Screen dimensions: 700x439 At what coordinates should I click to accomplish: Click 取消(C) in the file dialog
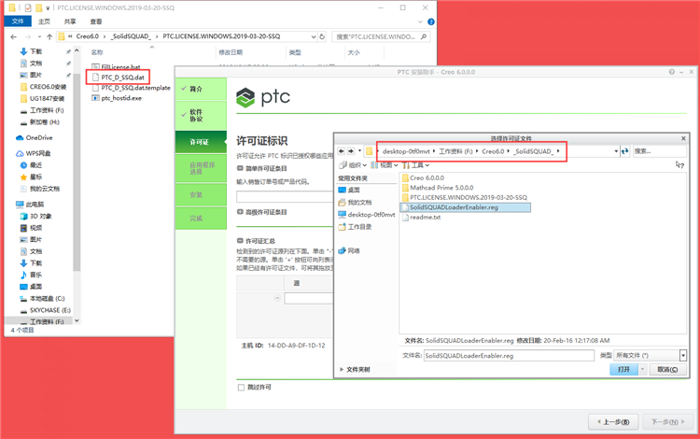tap(667, 369)
